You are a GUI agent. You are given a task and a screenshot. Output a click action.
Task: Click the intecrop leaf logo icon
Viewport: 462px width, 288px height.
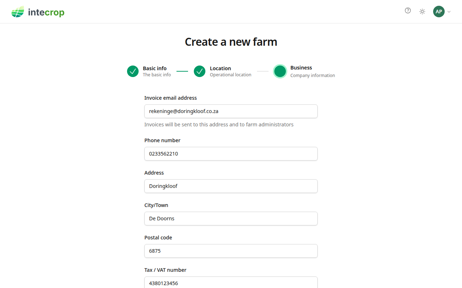[18, 12]
